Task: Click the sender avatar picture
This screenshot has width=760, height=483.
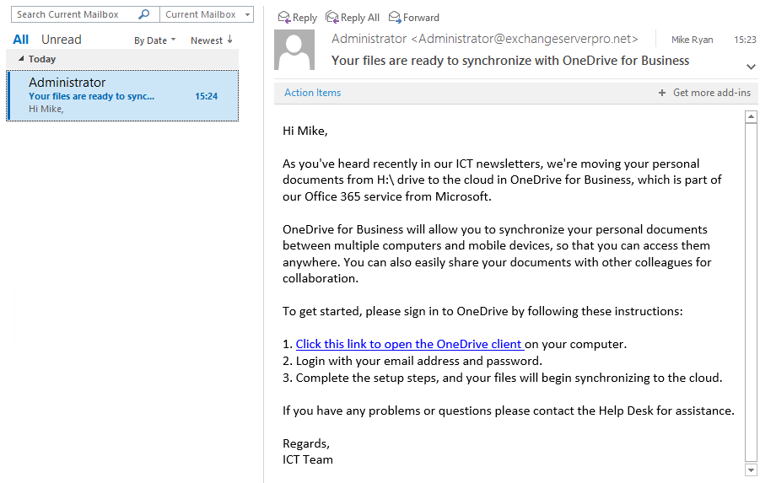Action: coord(294,50)
